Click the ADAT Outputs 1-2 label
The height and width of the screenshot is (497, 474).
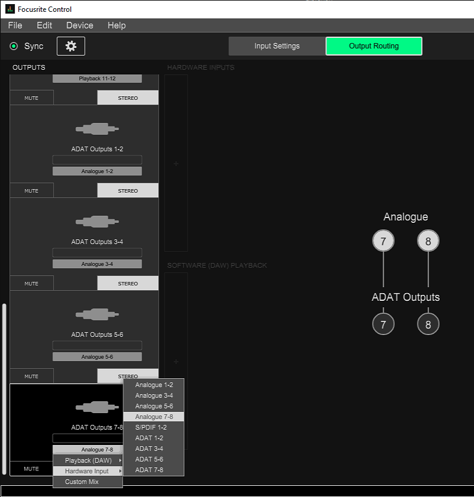click(97, 149)
